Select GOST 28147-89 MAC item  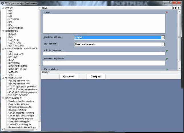(18, 66)
